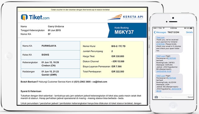Open TIKET.com link in the GARUDA message
199x114 pixels.
click(x=161, y=56)
